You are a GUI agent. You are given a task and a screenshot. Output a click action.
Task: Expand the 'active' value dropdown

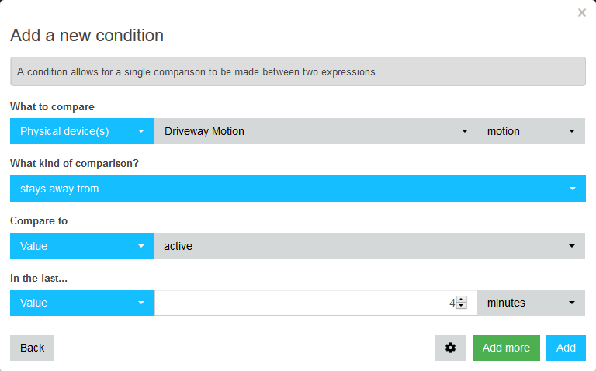pos(369,246)
